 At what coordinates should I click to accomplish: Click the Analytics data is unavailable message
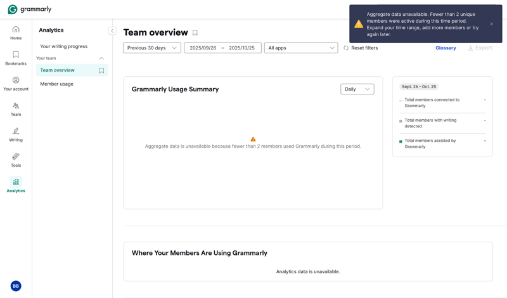[308, 272]
